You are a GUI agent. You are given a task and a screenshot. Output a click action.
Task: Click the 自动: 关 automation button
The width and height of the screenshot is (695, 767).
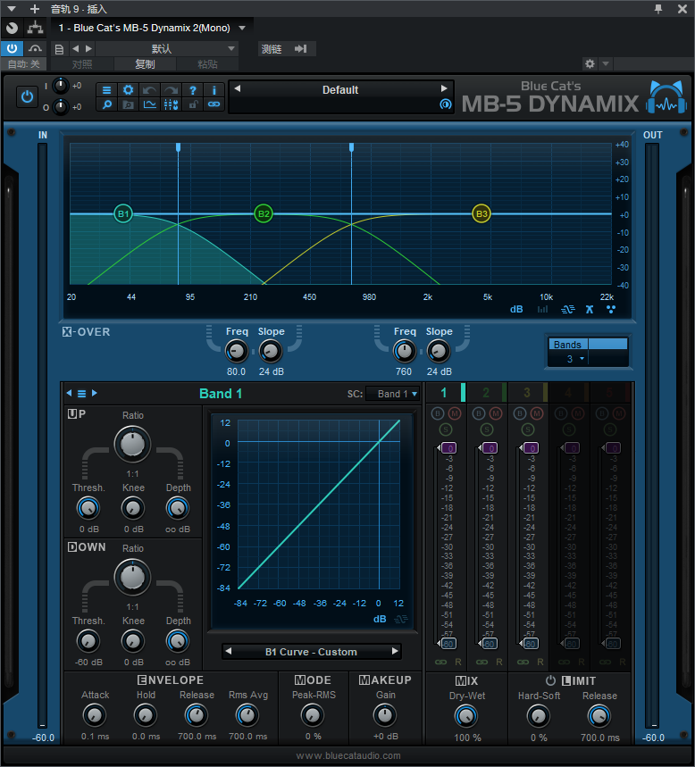tap(23, 64)
